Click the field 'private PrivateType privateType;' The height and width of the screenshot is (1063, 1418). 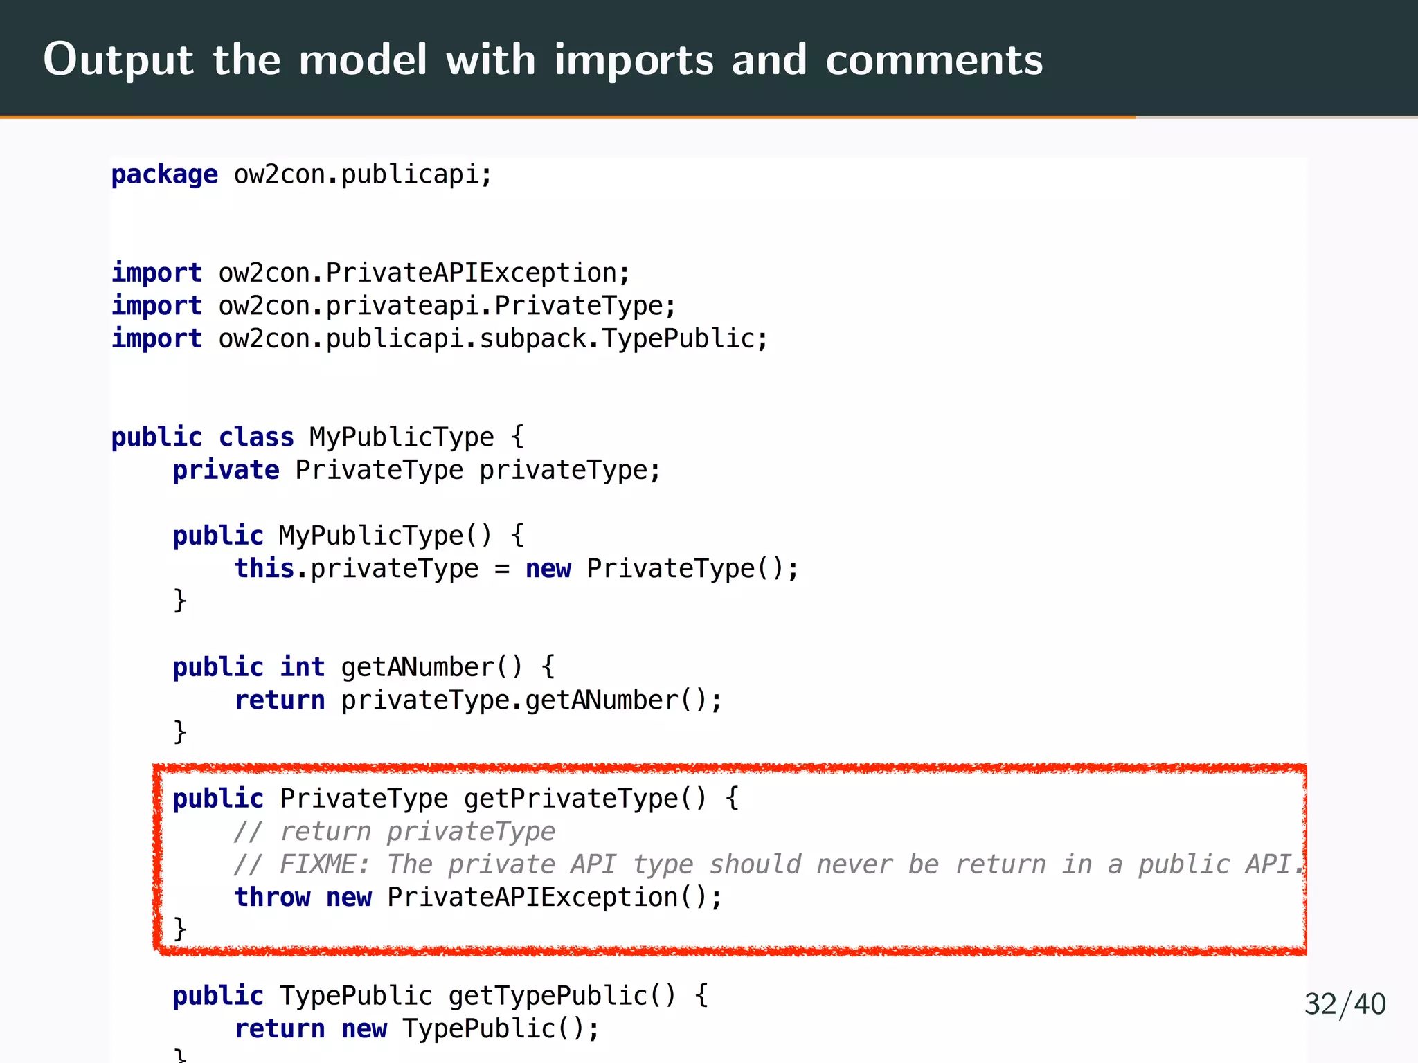417,471
